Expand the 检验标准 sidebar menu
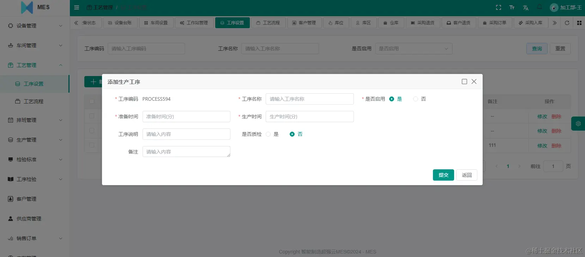The image size is (585, 257). pos(35,159)
